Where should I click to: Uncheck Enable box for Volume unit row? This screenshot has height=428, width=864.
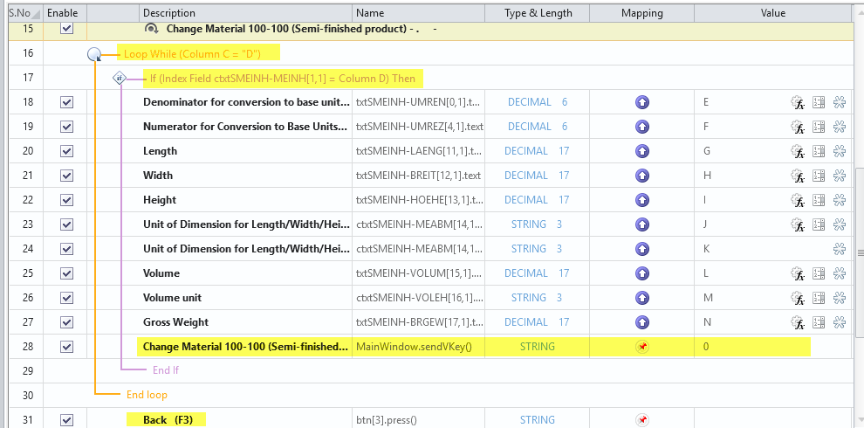[67, 298]
